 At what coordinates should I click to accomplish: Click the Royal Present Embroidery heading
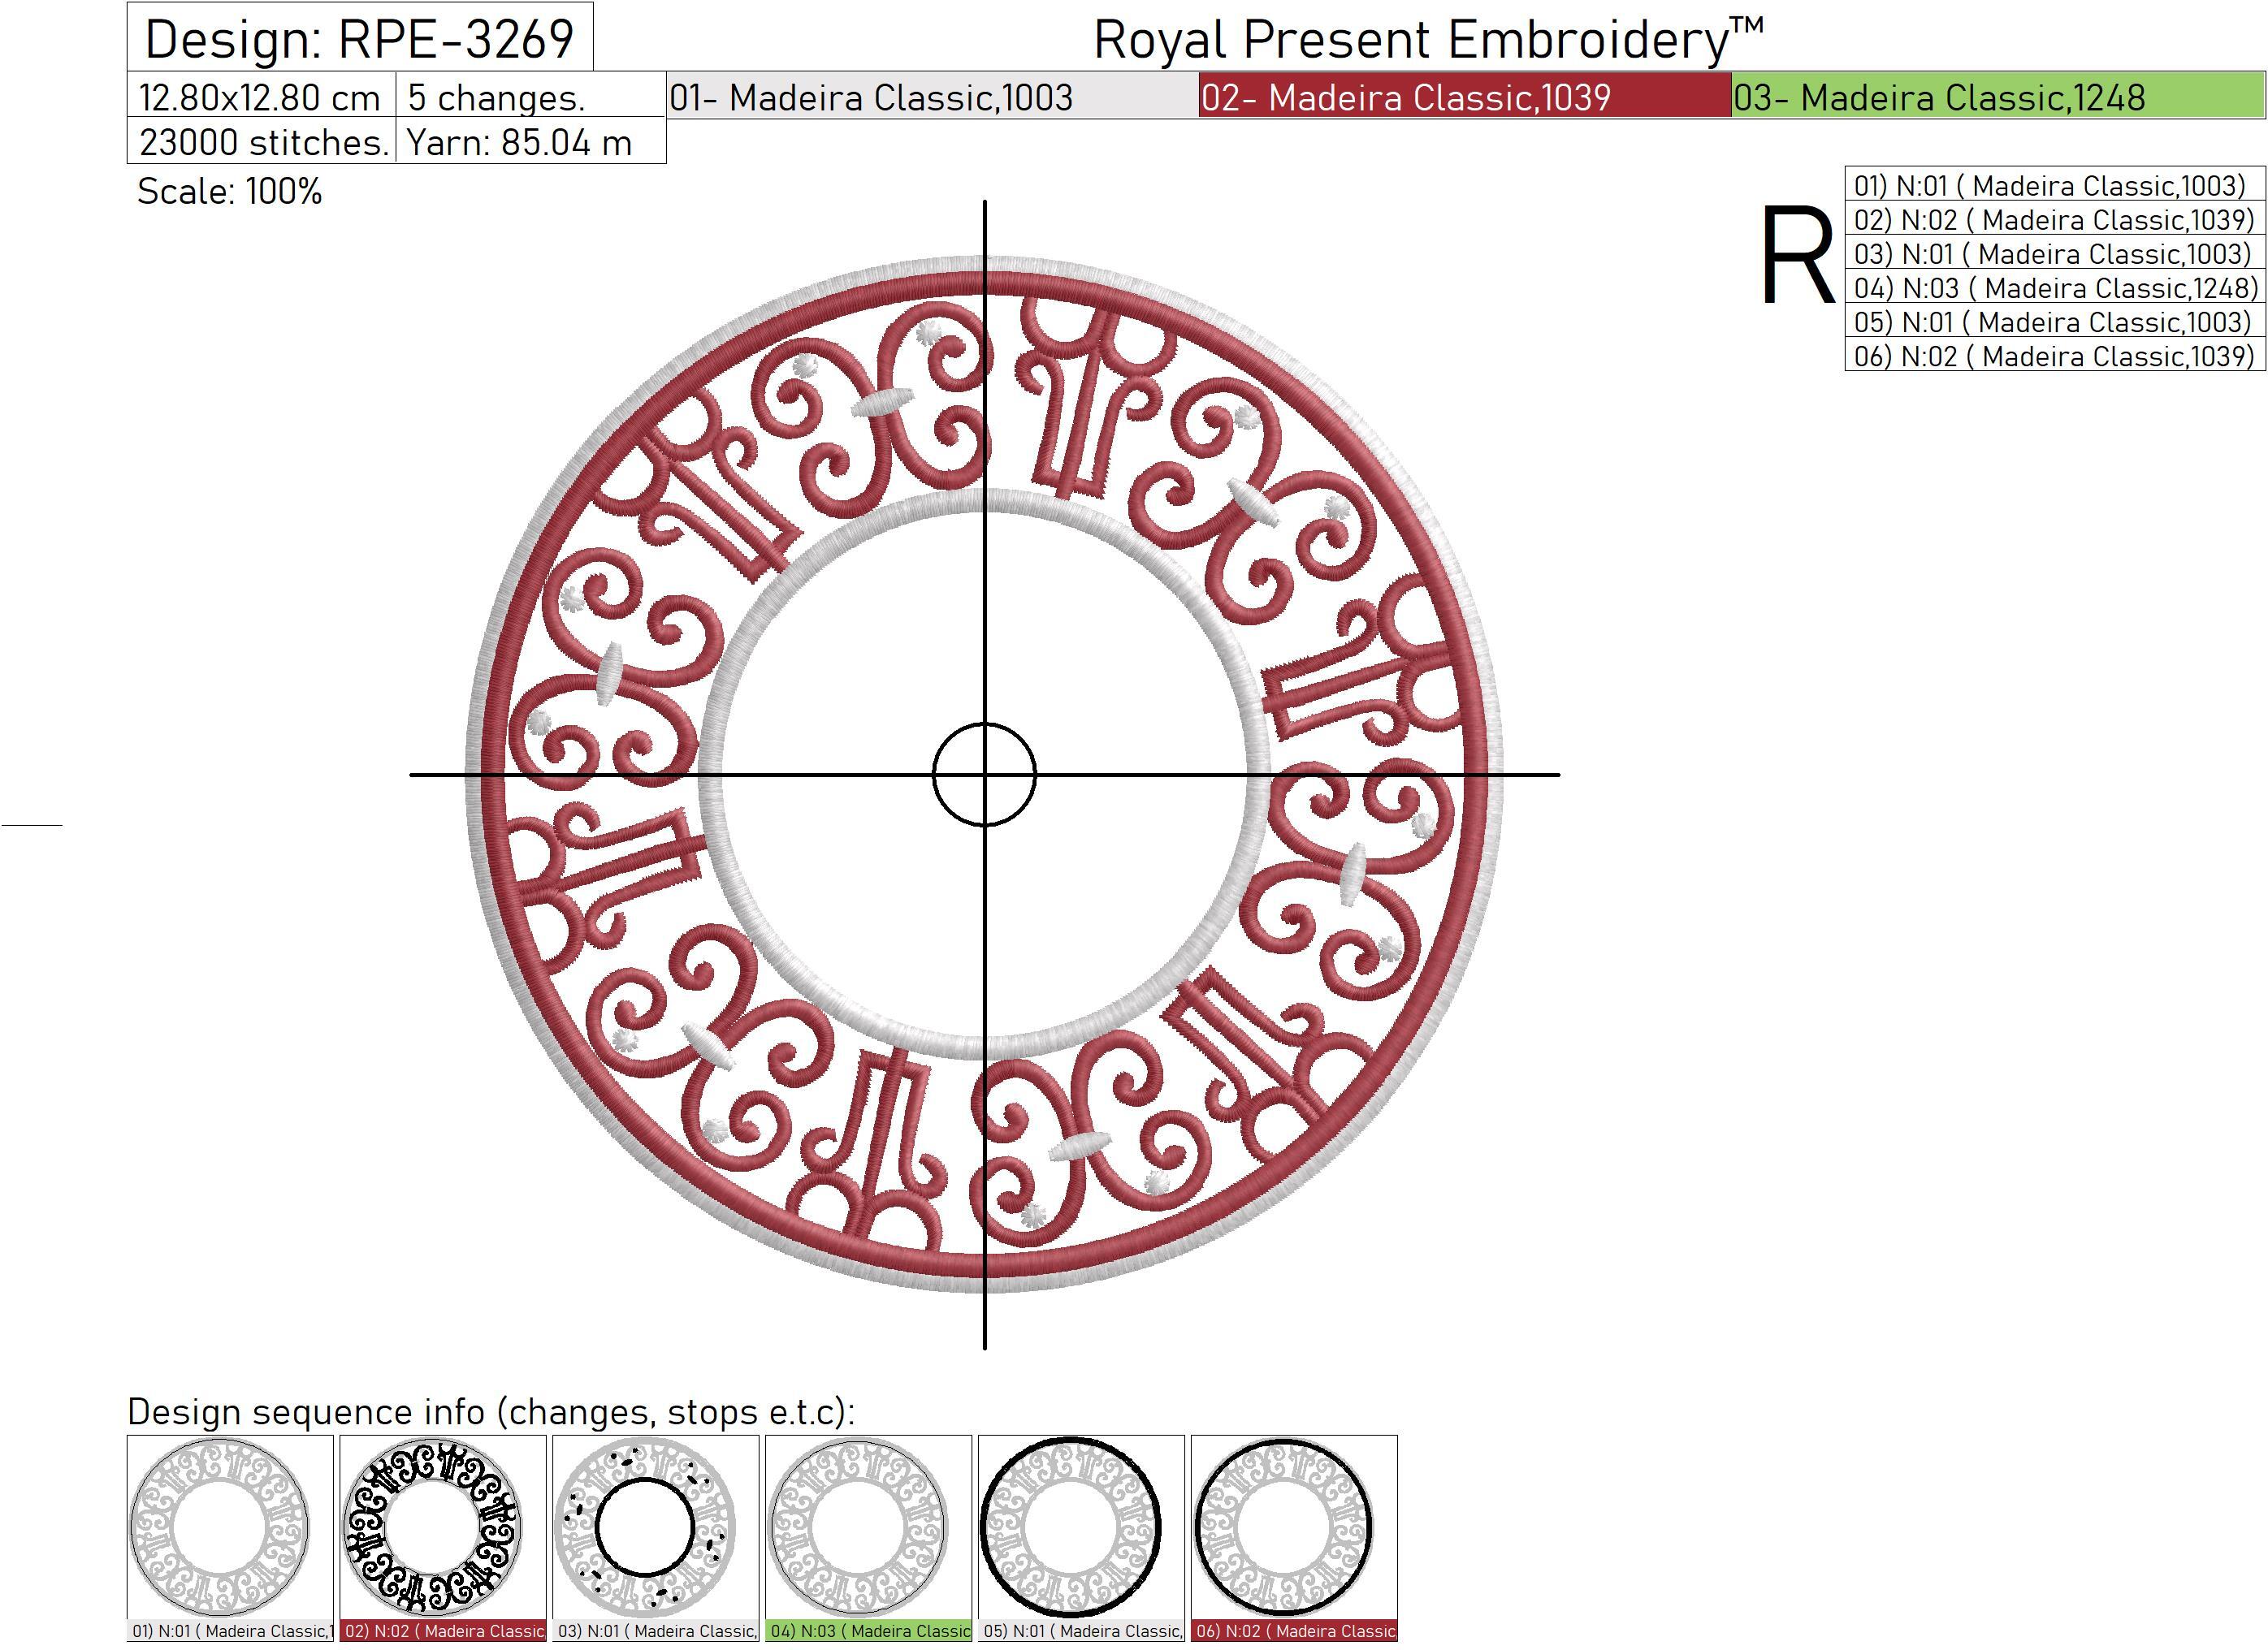[x=1428, y=39]
